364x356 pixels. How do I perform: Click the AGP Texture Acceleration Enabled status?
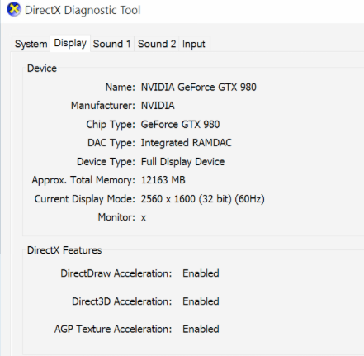pyautogui.click(x=201, y=329)
